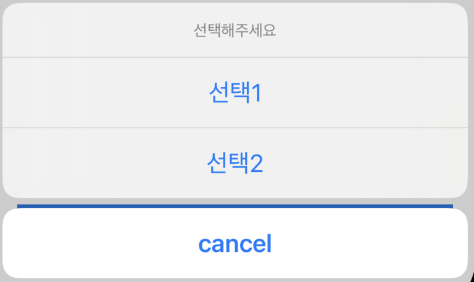This screenshot has width=474, height=282.
Task: Select the 선택1 option
Action: (235, 93)
